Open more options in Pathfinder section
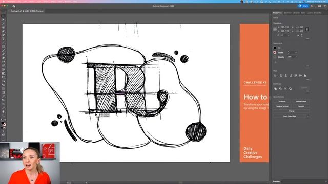The image size is (328, 184). [x=307, y=91]
